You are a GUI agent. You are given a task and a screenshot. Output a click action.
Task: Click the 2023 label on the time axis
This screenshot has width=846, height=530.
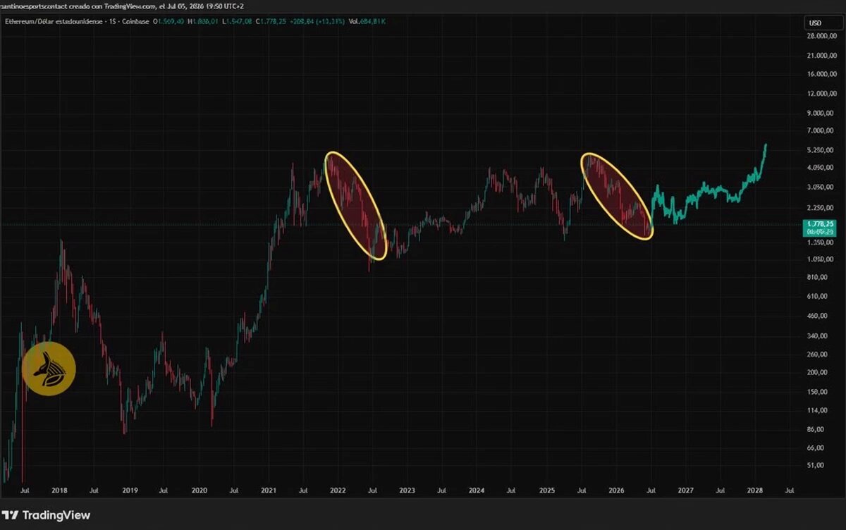click(407, 490)
